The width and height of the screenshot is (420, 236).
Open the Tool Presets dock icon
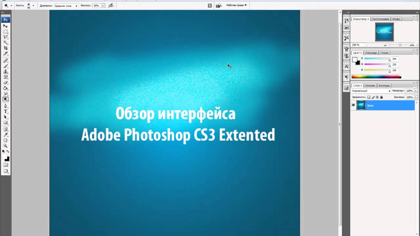[346, 38]
